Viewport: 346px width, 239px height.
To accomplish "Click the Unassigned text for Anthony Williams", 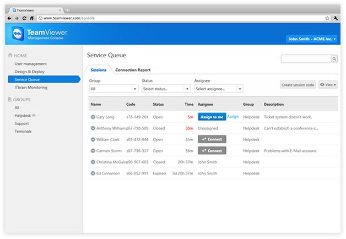I will click(x=208, y=128).
